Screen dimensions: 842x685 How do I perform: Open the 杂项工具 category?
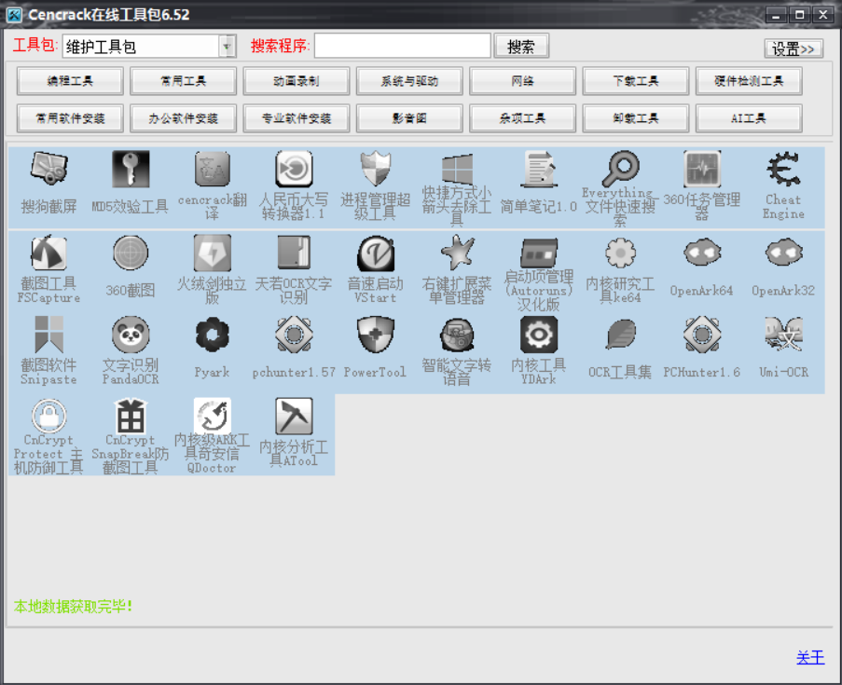click(x=522, y=118)
